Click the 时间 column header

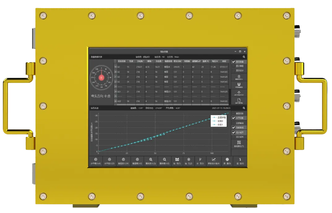pyautogui.click(x=224, y=61)
